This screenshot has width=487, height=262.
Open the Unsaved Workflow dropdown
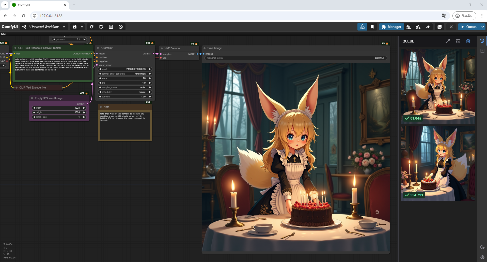tap(44, 27)
